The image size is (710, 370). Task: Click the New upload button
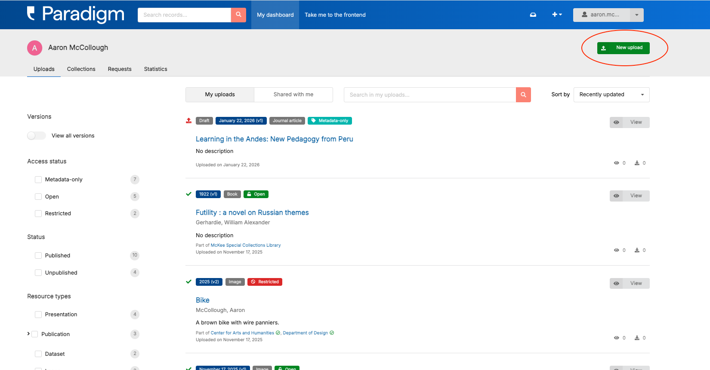(623, 48)
